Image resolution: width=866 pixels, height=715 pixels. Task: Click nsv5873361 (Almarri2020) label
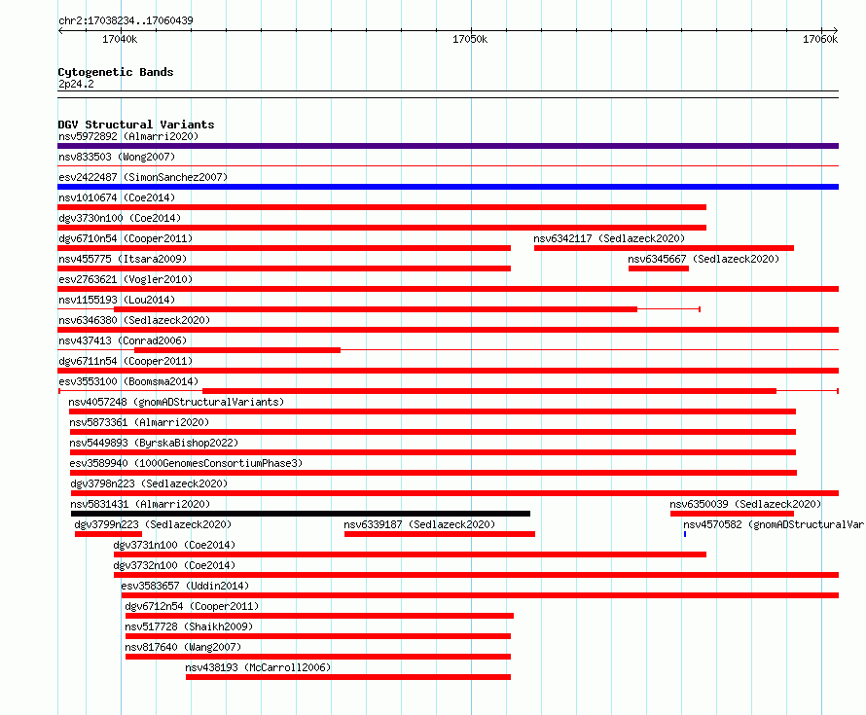coord(139,422)
